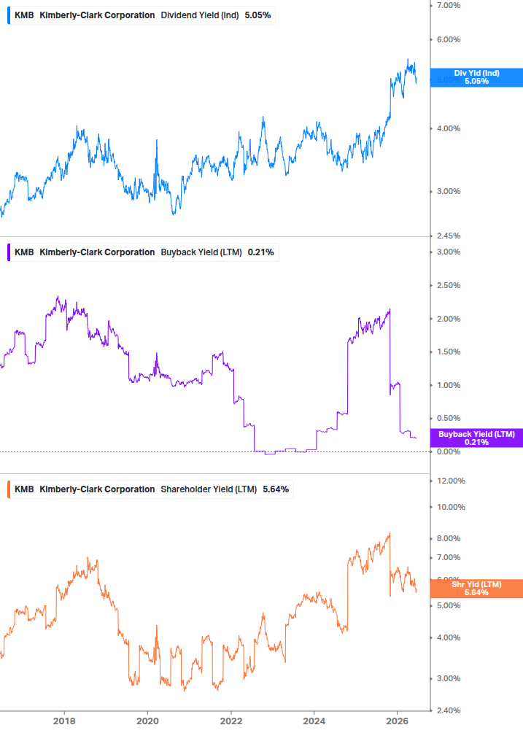Click the orange Shr Yld (LTM) 5.64% axis tag
The width and height of the screenshot is (523, 733).
click(476, 588)
